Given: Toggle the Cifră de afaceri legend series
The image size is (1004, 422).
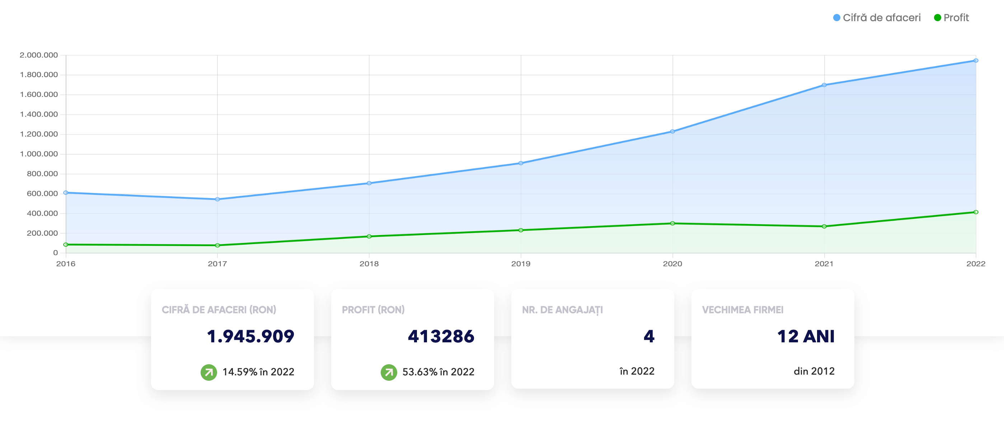Looking at the screenshot, I should (x=877, y=18).
